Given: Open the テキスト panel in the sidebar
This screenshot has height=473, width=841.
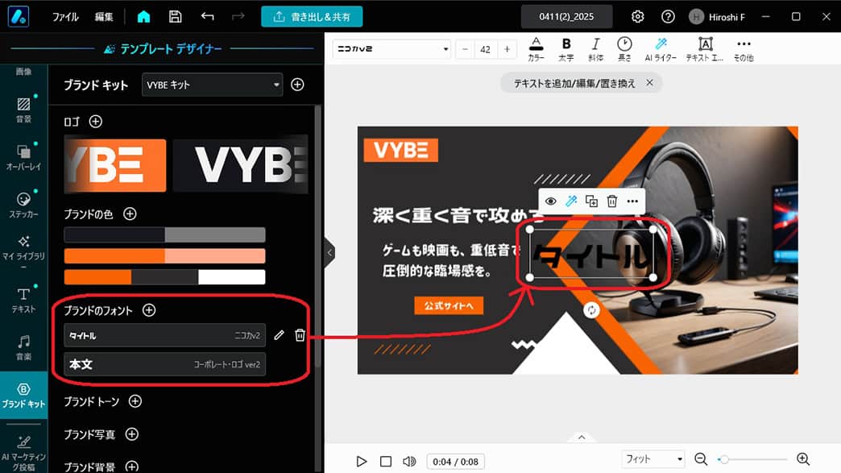Looking at the screenshot, I should pos(23,299).
